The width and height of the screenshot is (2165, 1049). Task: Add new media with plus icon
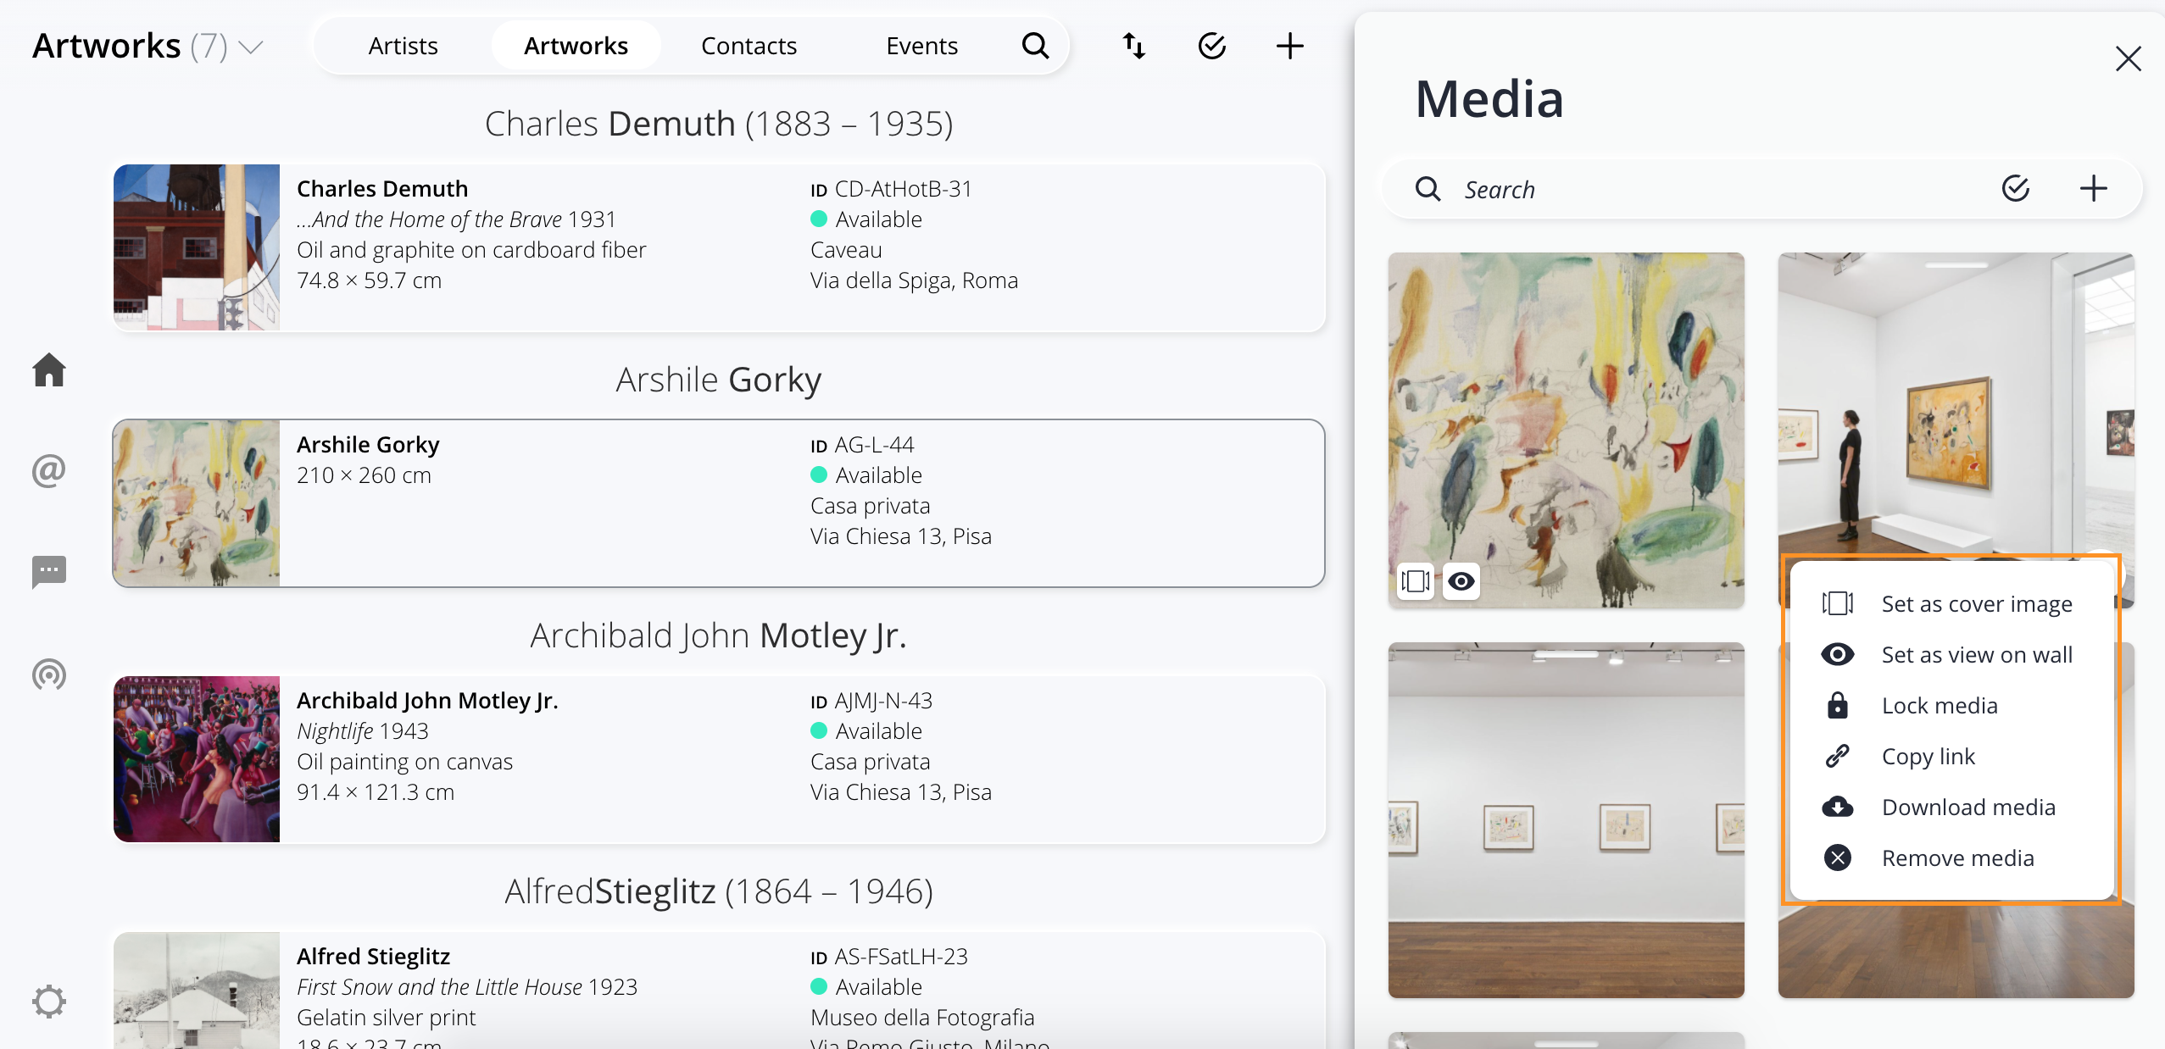pos(2094,188)
